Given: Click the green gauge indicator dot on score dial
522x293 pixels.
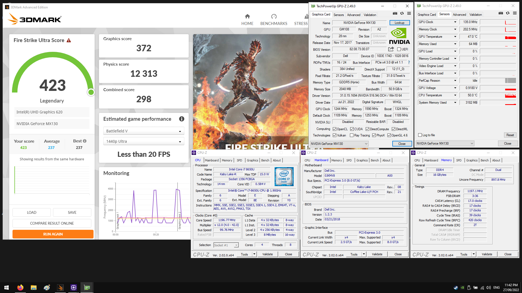Looking at the screenshot, I should click(91, 92).
